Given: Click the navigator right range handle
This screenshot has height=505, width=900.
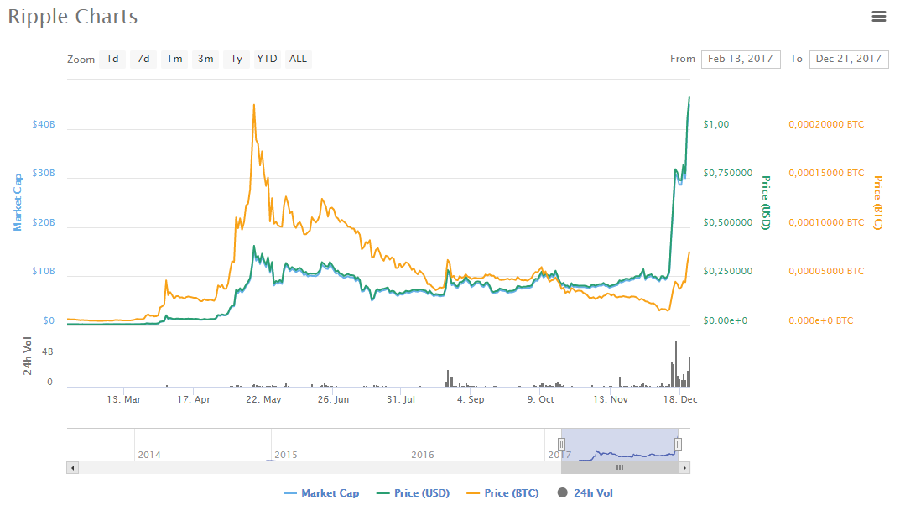Looking at the screenshot, I should [678, 444].
